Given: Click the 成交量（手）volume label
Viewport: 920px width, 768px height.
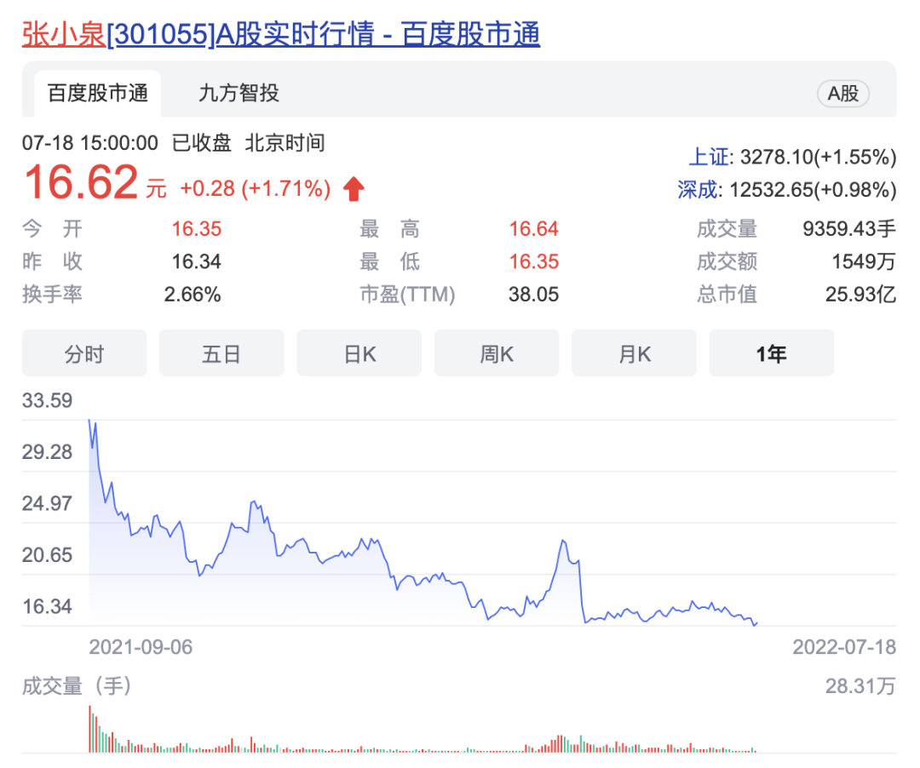Looking at the screenshot, I should tap(77, 686).
